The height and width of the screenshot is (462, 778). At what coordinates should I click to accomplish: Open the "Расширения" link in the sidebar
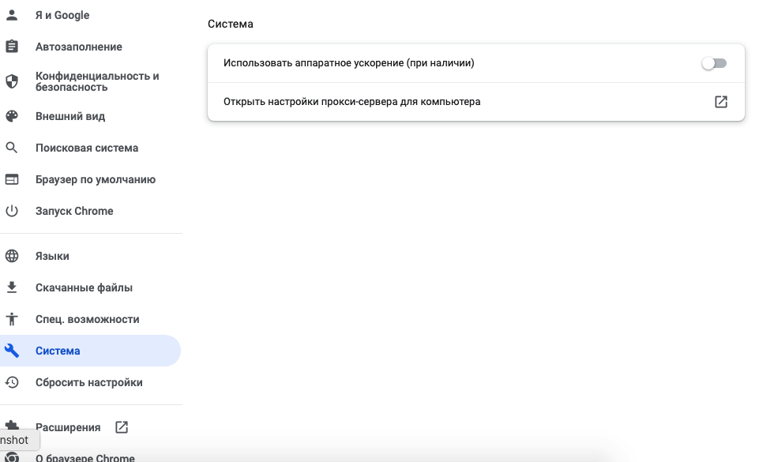pyautogui.click(x=68, y=427)
